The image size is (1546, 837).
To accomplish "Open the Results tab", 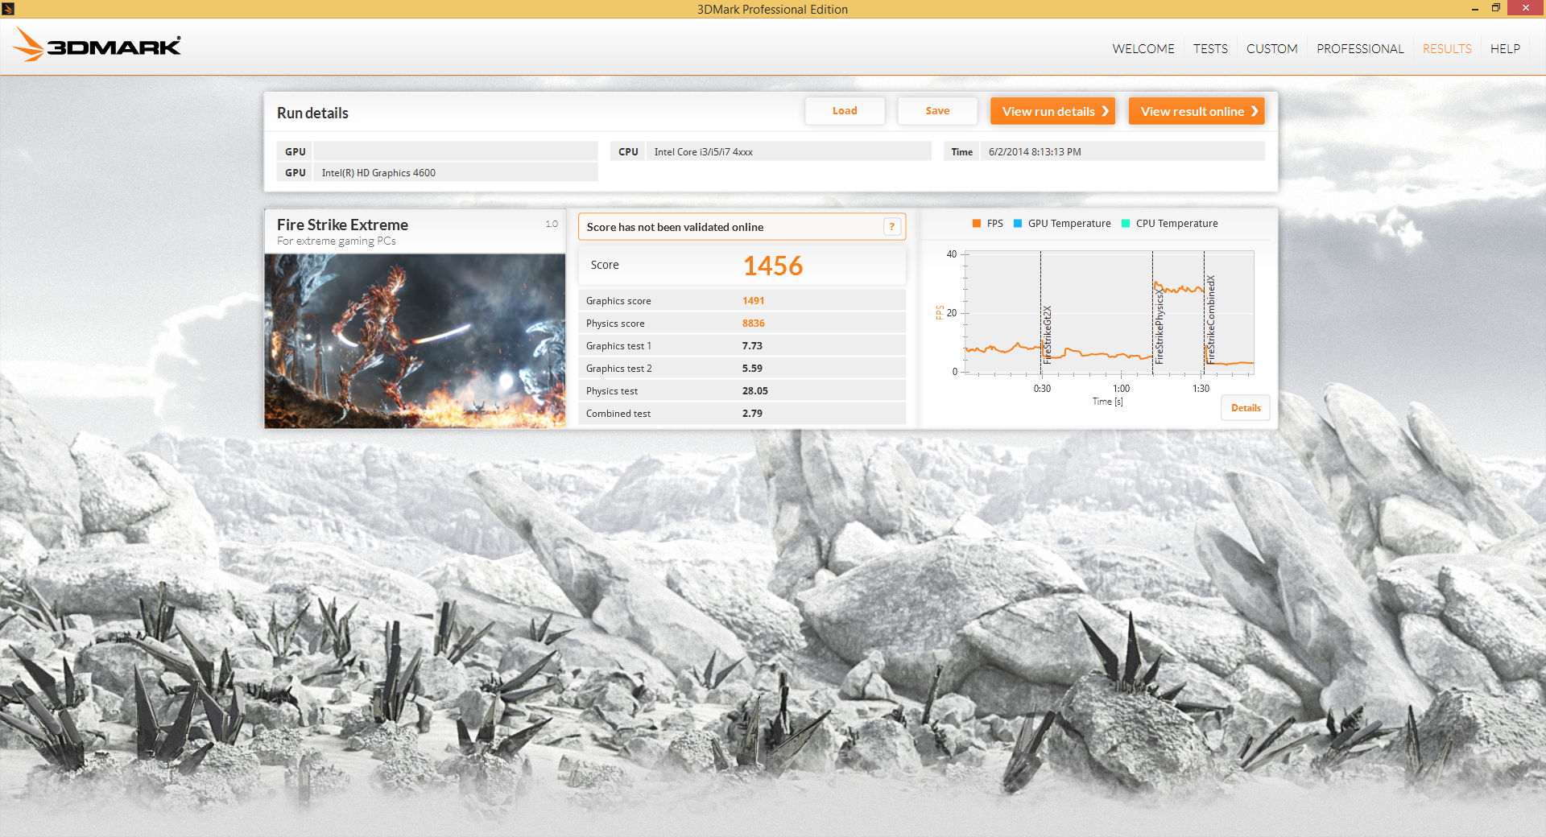I will (x=1447, y=48).
